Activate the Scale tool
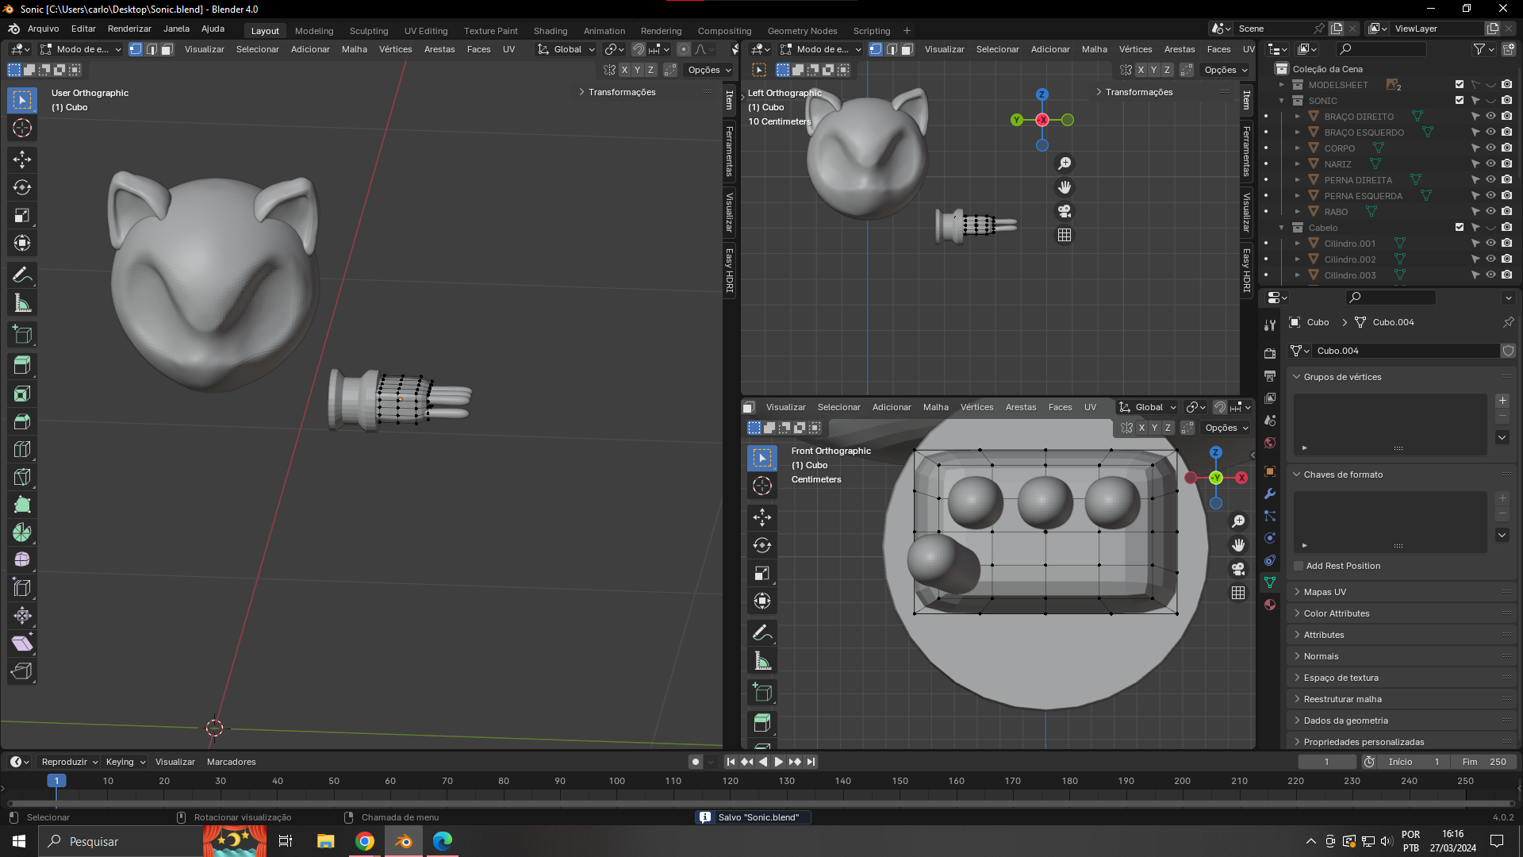 (22, 216)
